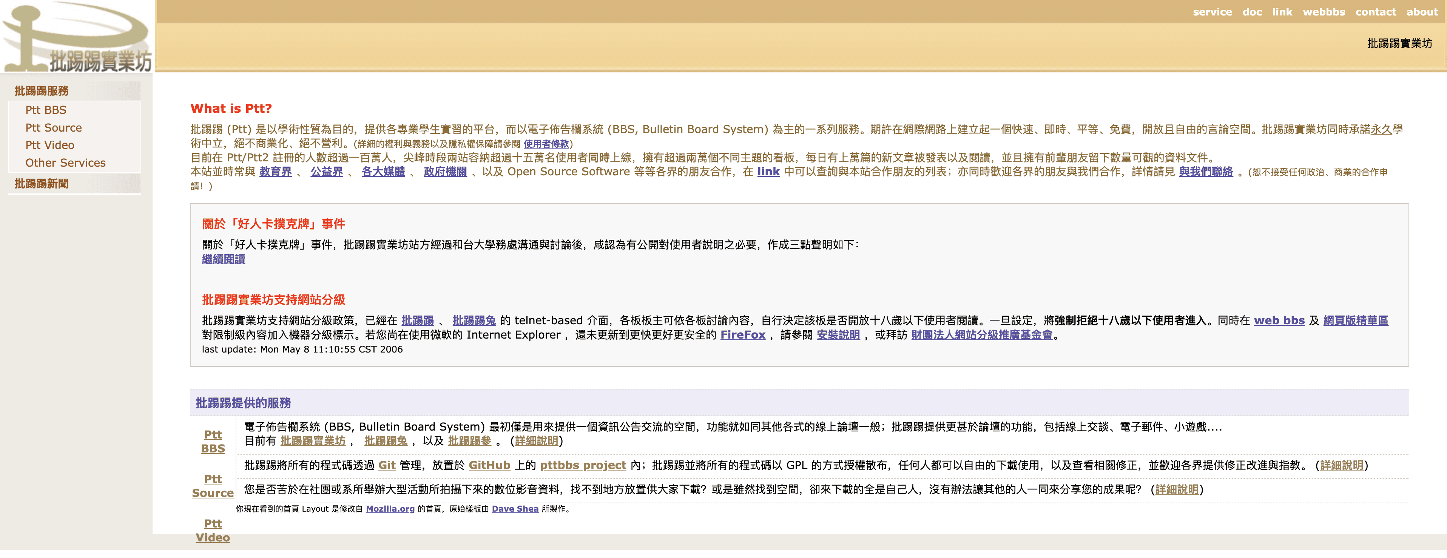Click the GitHub link
1447x558 pixels.
[489, 465]
